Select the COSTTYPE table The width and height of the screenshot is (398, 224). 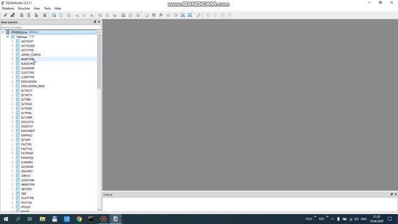pos(27,73)
